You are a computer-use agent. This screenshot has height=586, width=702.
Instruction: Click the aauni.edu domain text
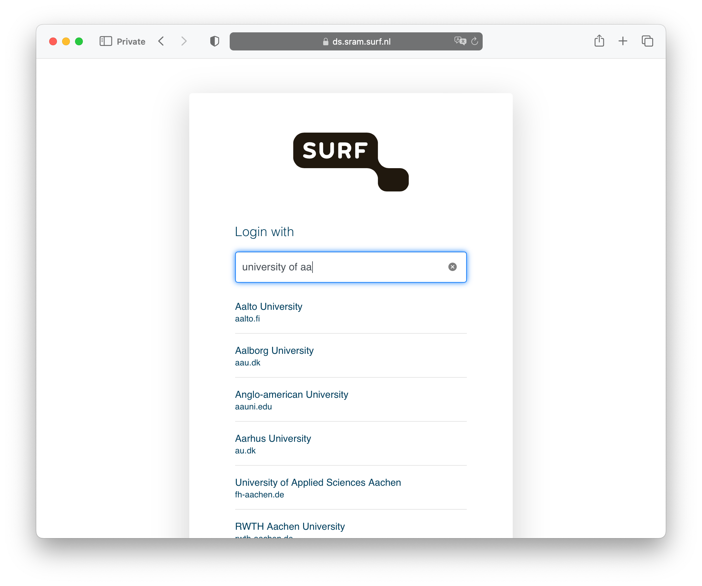(x=253, y=407)
